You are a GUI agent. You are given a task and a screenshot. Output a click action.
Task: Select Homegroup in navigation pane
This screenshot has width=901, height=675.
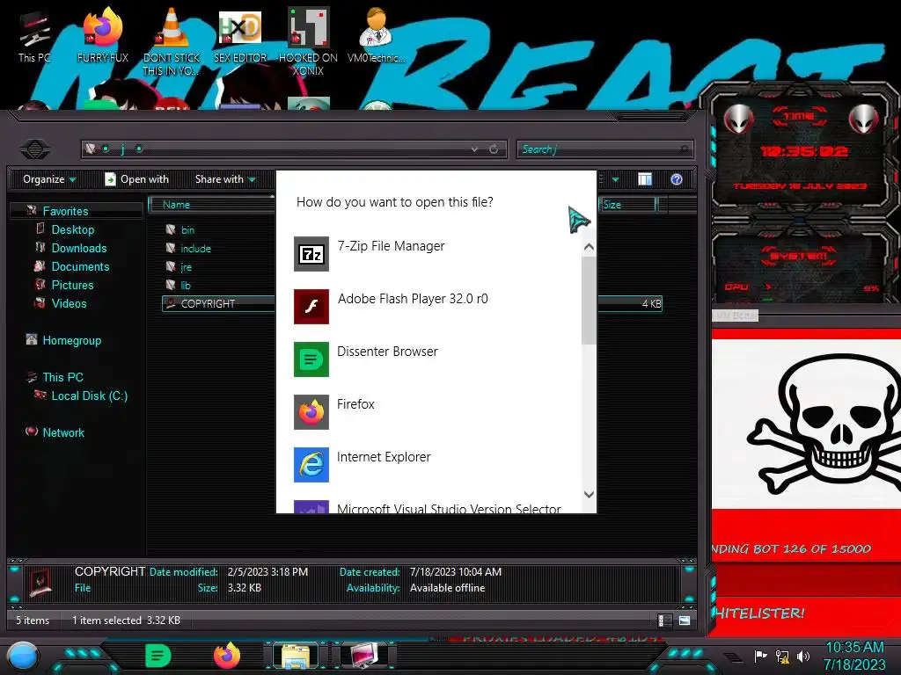tap(71, 340)
